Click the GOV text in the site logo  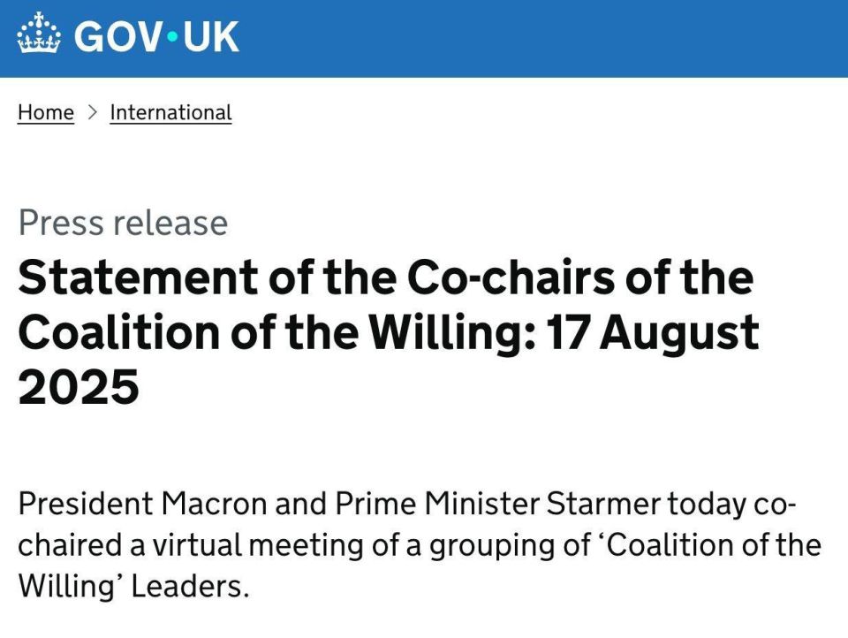coord(119,37)
